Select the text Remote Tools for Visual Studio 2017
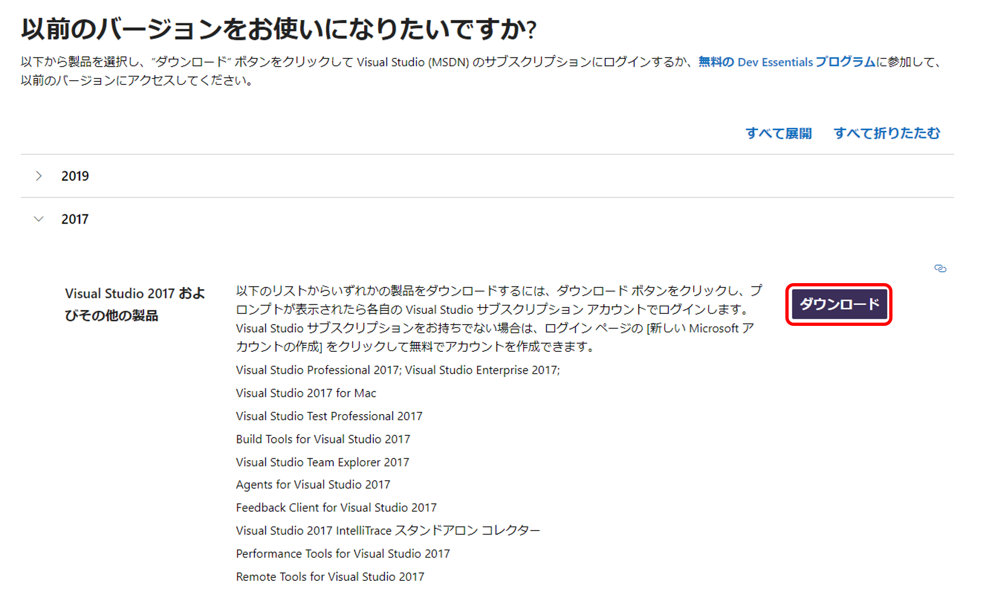 click(x=330, y=577)
